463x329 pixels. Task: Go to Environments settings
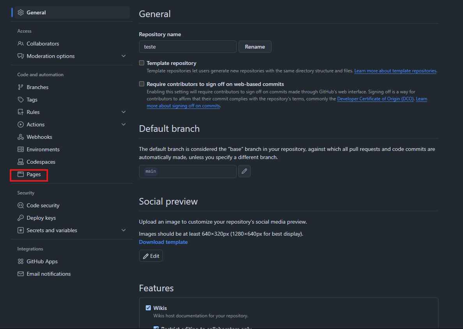pyautogui.click(x=72, y=149)
